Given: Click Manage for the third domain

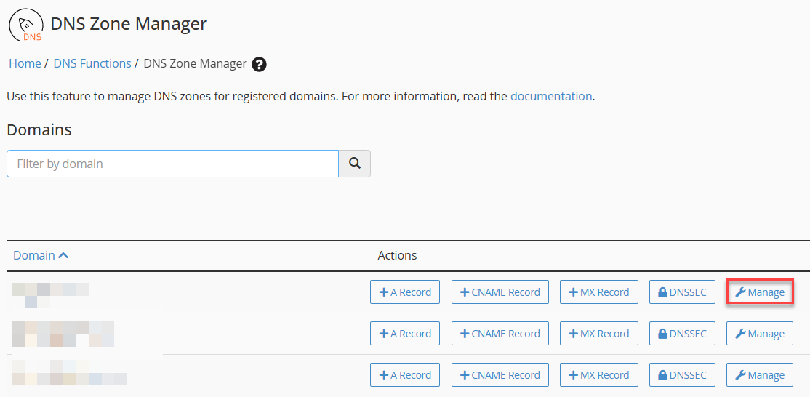Looking at the screenshot, I should [760, 374].
